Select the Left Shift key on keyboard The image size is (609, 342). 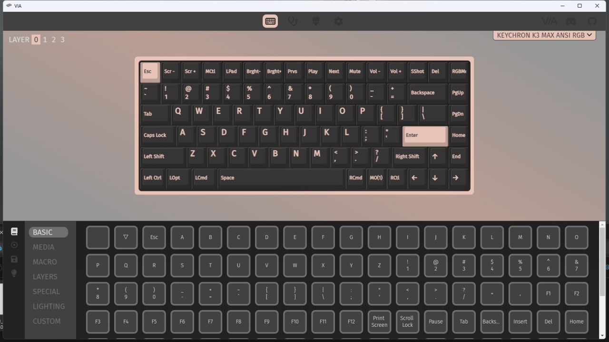(163, 156)
